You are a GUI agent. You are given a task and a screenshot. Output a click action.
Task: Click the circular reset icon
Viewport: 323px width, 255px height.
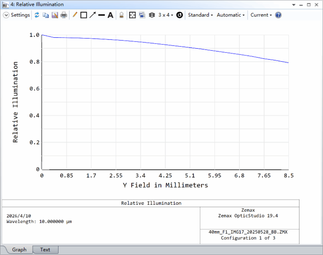tap(180, 15)
